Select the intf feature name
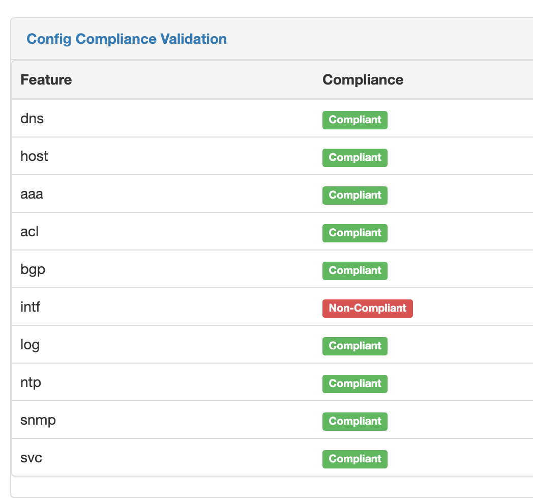 (30, 307)
